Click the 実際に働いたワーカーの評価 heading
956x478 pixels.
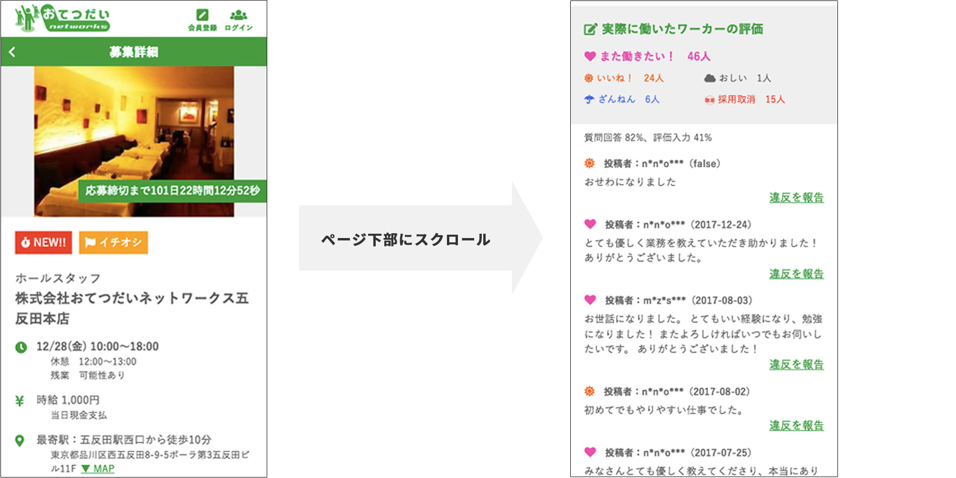[x=682, y=29]
